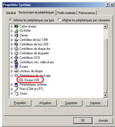Click the USB symbol icon for Contrôleurs de bus USB

[16, 44]
